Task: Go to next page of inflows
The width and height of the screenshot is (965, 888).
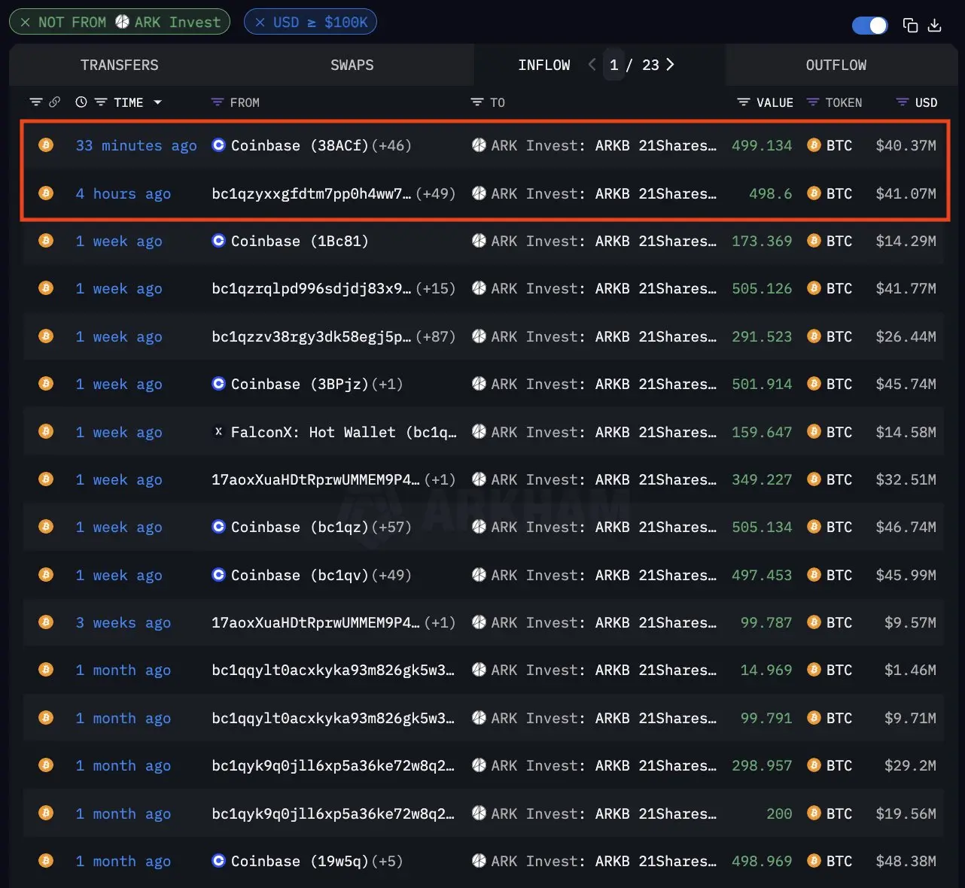Action: tap(671, 65)
